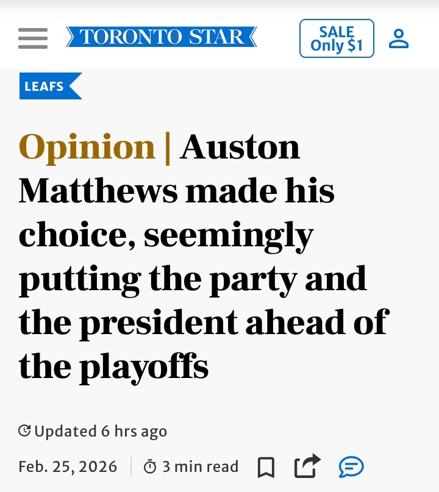439x492 pixels.
Task: Click the updated-time clock icon
Action: pos(25,431)
